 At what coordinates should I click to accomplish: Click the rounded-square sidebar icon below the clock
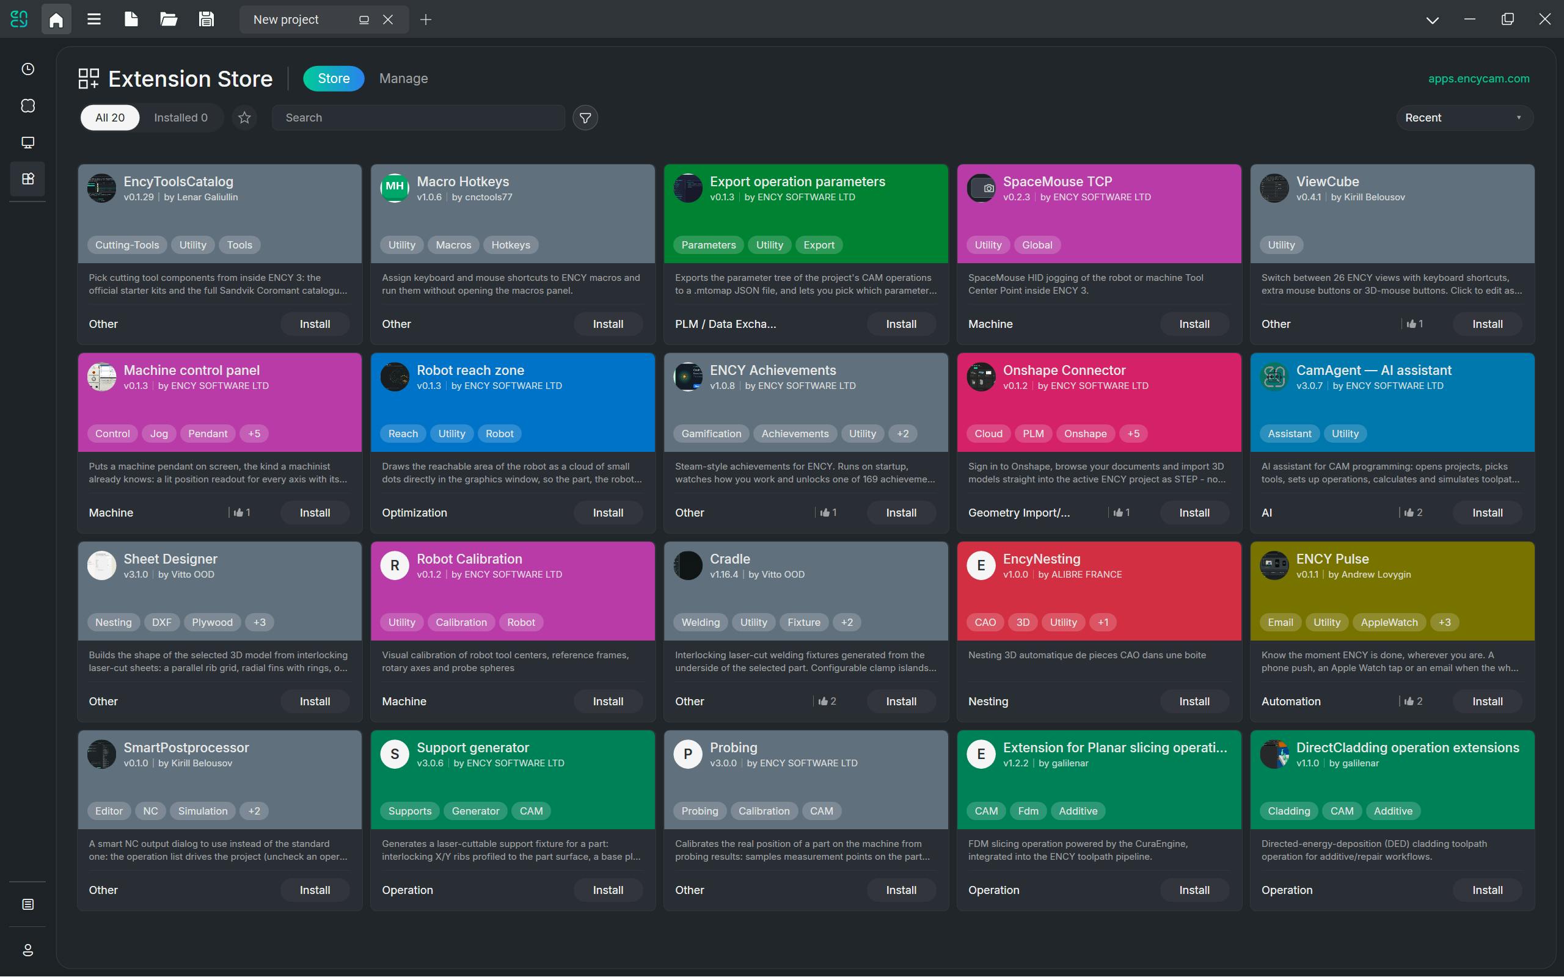click(x=27, y=105)
